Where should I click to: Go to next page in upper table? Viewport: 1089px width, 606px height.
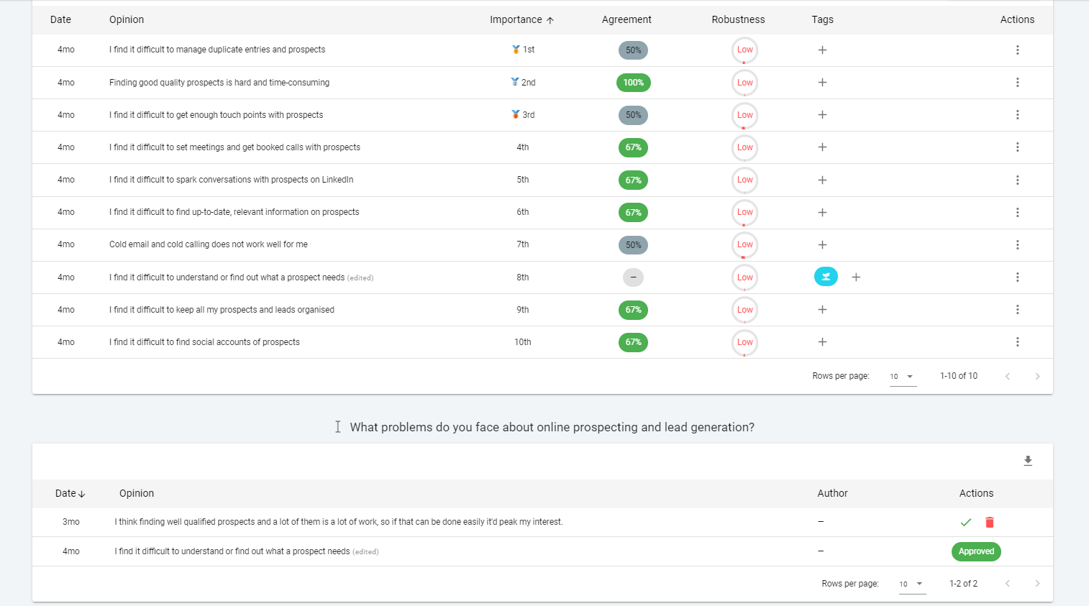click(x=1037, y=376)
